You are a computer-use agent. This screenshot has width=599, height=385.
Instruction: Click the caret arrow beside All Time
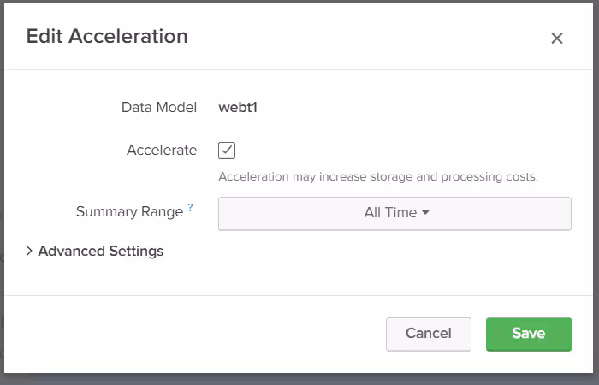pos(425,213)
